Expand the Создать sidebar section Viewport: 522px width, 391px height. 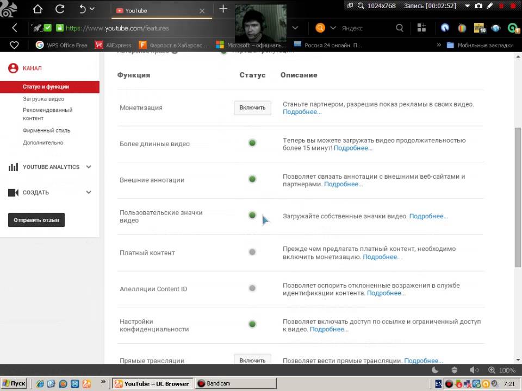(x=89, y=192)
